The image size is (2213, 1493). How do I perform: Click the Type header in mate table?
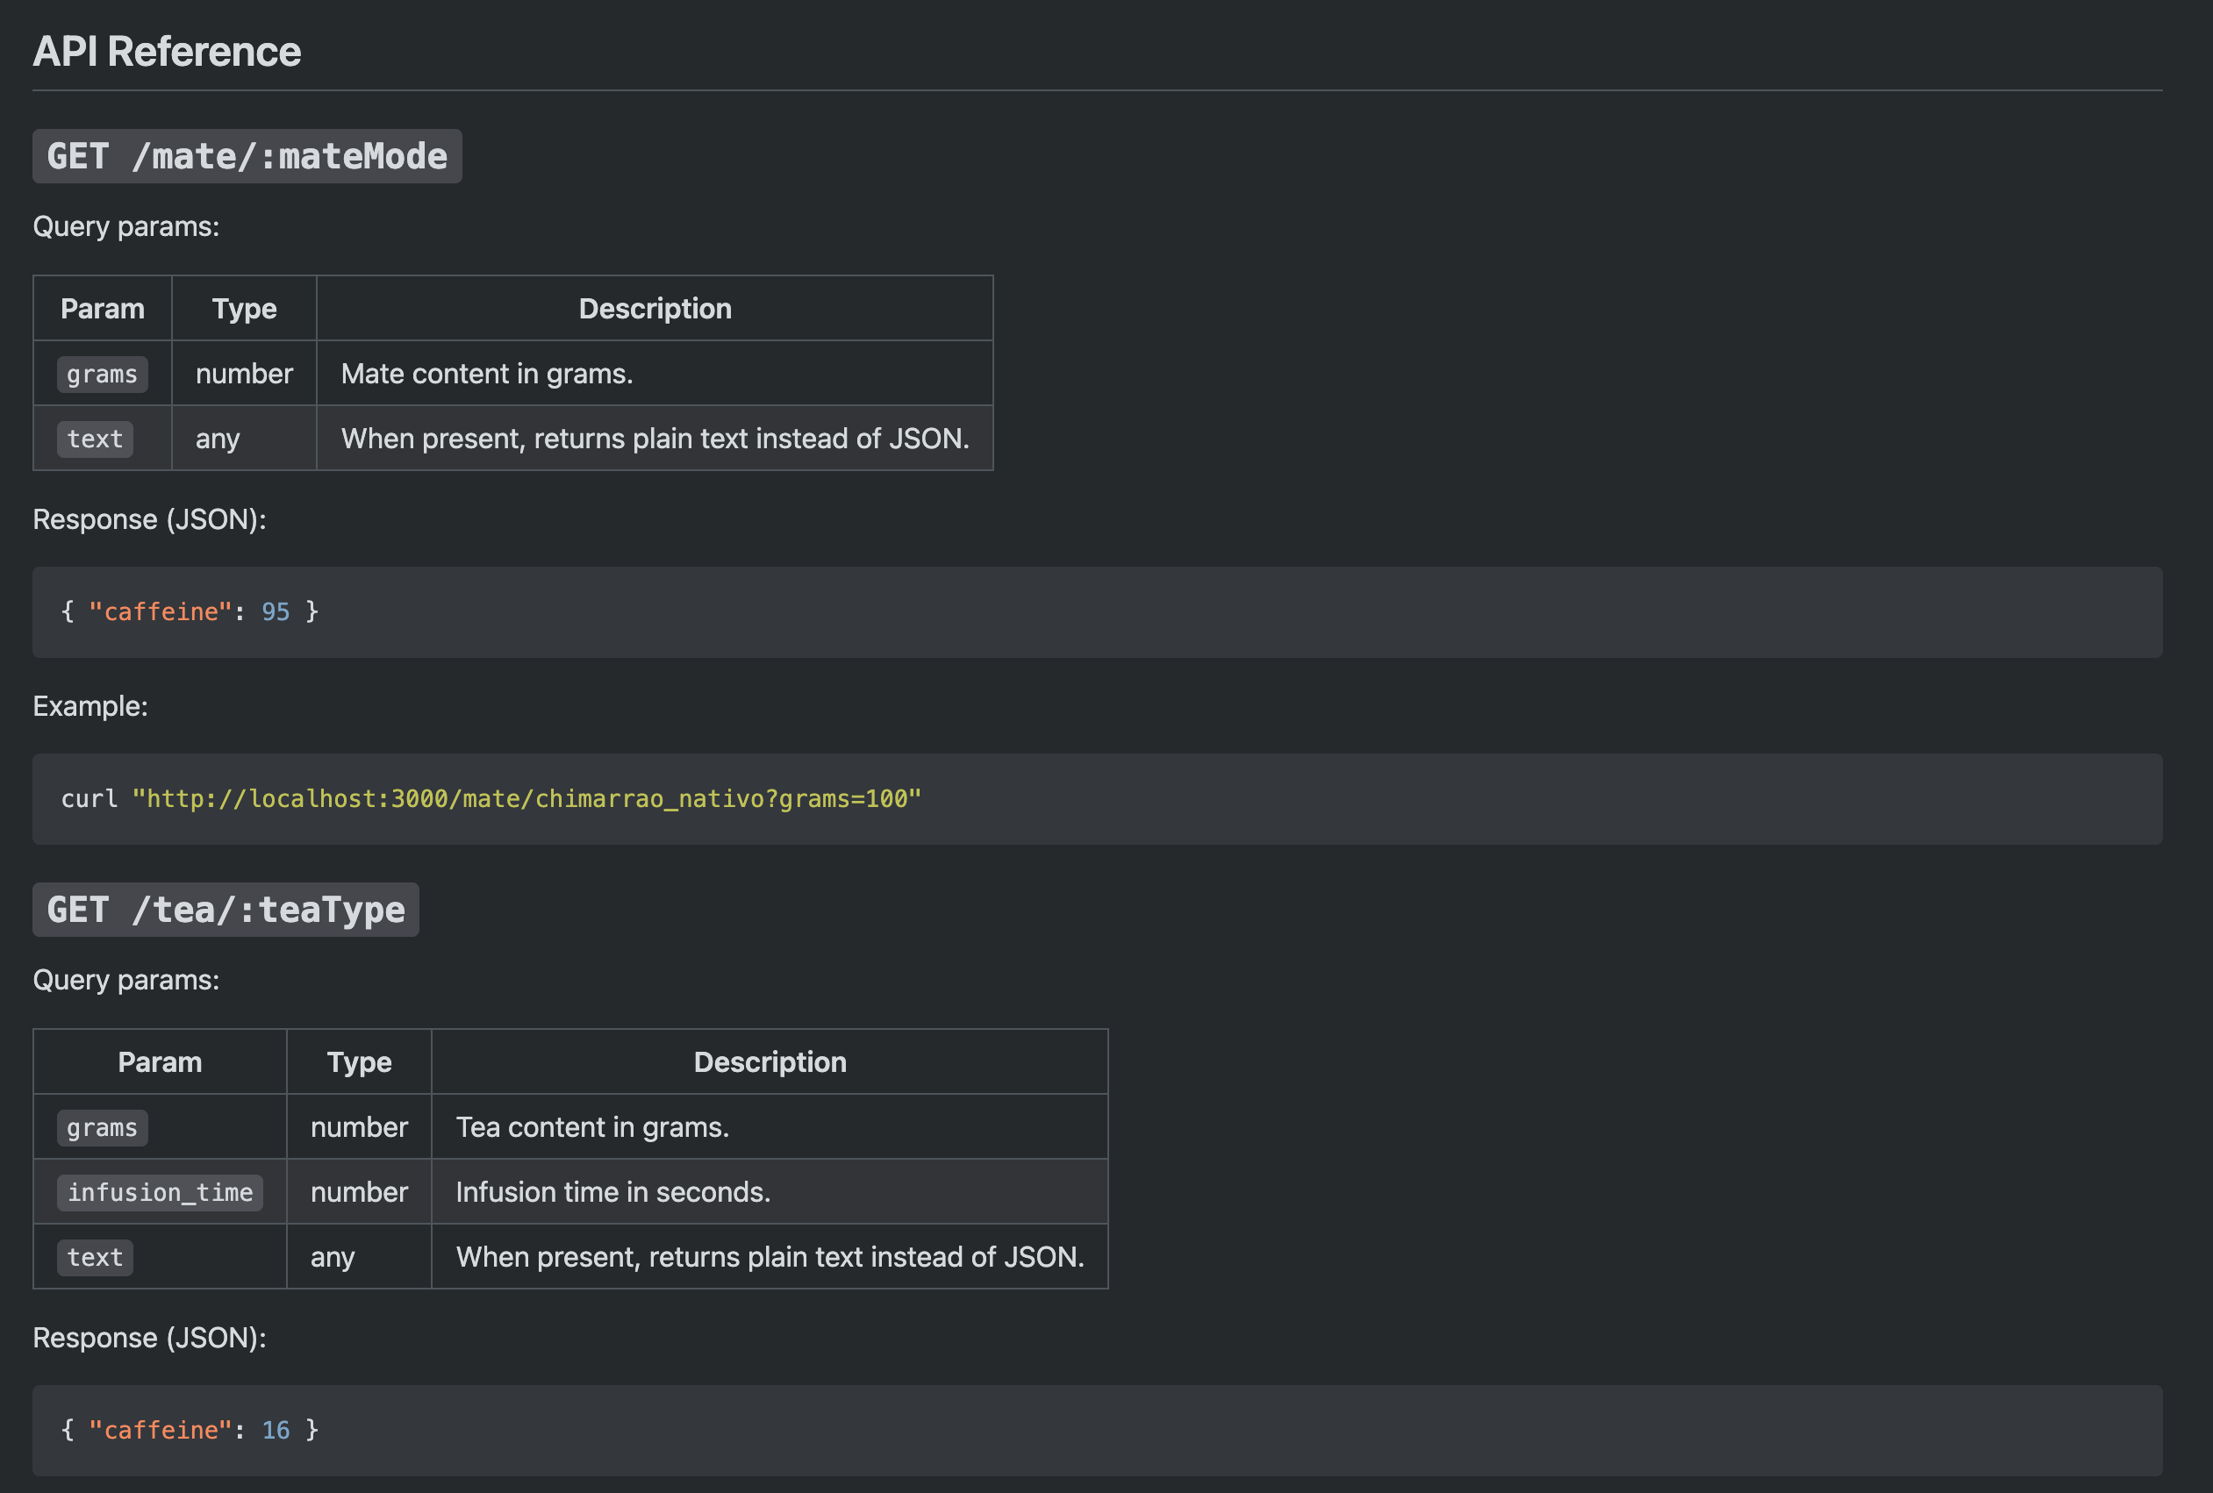click(x=244, y=309)
